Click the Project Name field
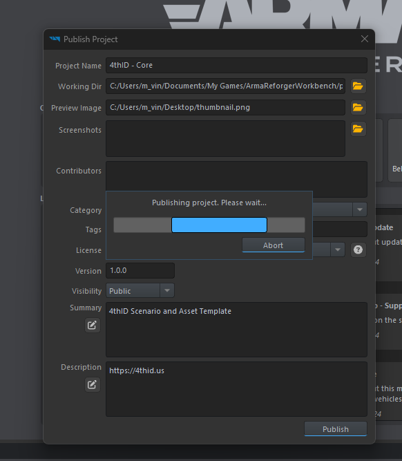The width and height of the screenshot is (402, 461). (236, 65)
